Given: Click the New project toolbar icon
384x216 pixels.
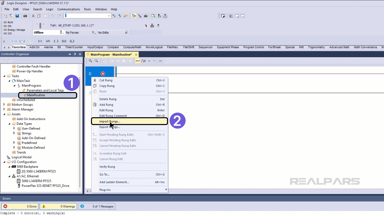Looking at the screenshot, I should pos(5,16).
